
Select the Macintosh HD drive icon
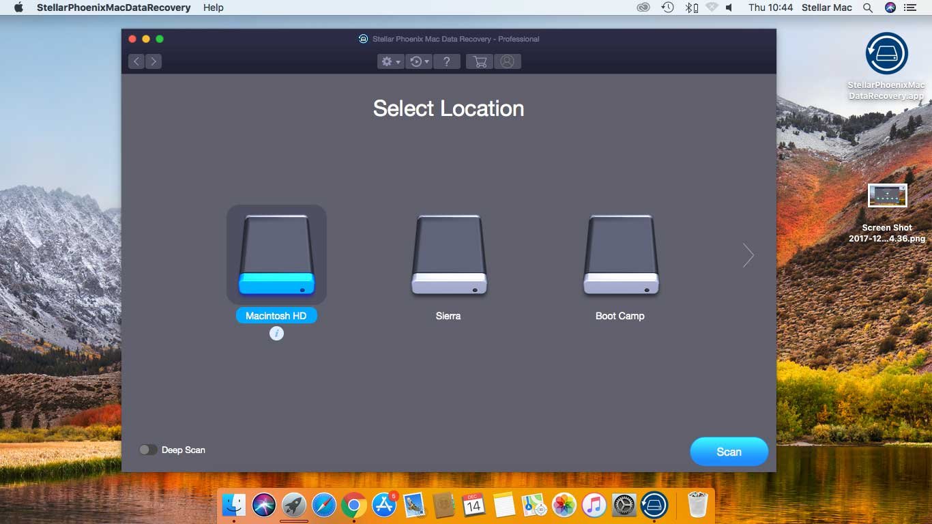pyautogui.click(x=276, y=254)
